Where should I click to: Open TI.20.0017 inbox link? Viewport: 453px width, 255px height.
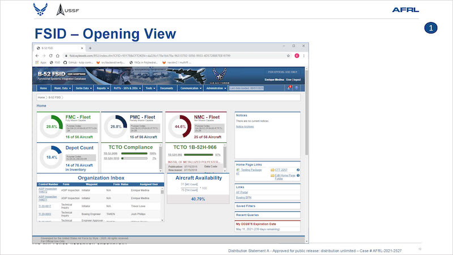pyautogui.click(x=45, y=206)
